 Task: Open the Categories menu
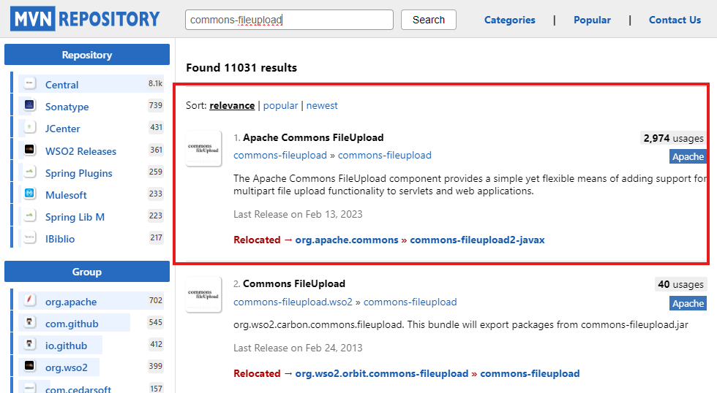[509, 20]
